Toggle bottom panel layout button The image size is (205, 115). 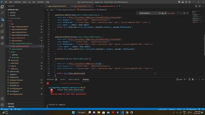183,2
